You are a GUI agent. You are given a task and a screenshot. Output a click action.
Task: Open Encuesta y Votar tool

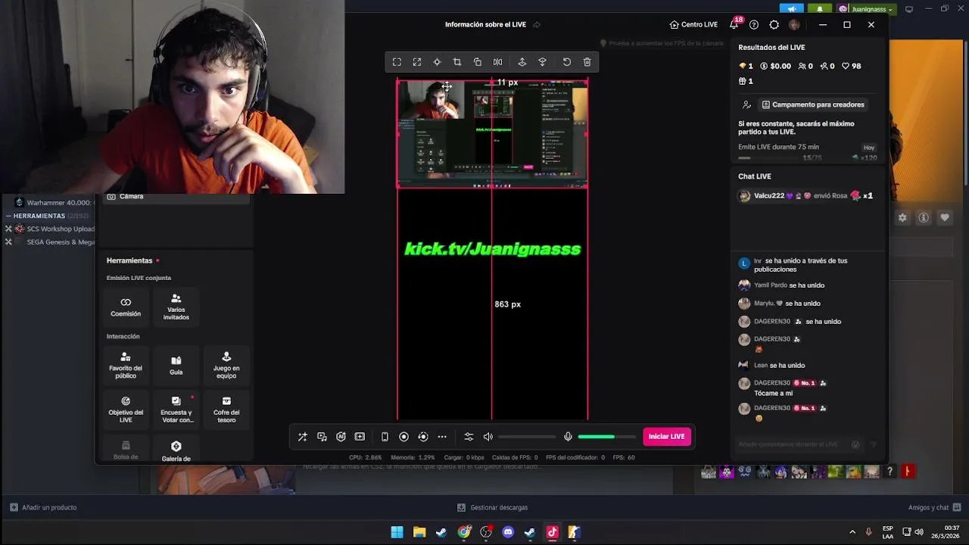click(x=177, y=410)
